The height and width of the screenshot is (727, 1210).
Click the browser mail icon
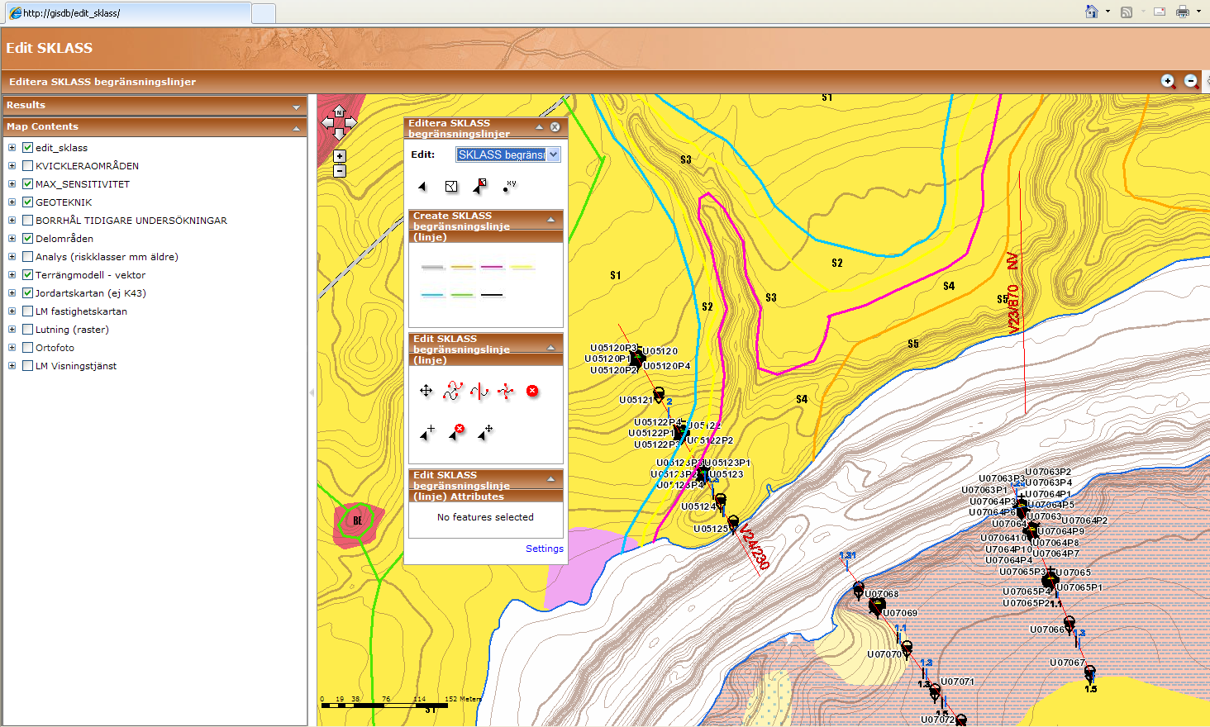(1160, 12)
